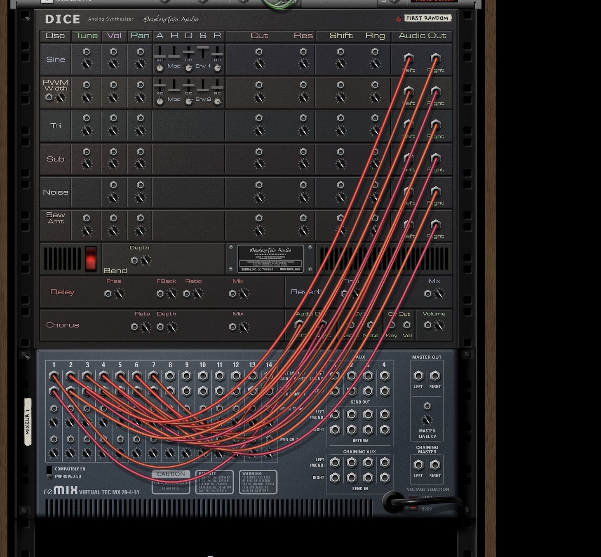The width and height of the screenshot is (601, 557).
Task: Click the reMix Master Out Right jack
Action: pos(435,376)
